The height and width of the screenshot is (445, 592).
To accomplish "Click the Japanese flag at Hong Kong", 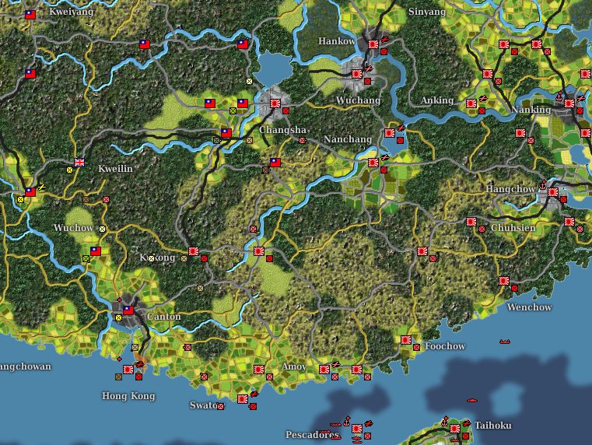I will pos(128,369).
